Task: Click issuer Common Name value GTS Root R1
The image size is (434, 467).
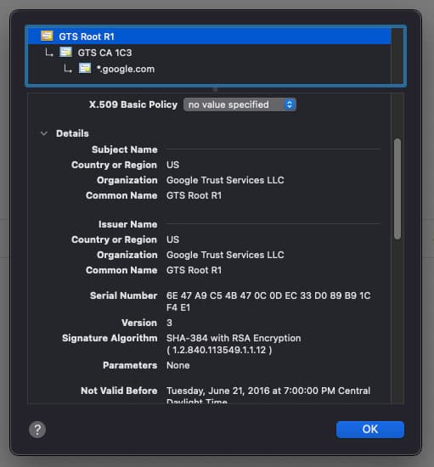Action: (x=194, y=270)
